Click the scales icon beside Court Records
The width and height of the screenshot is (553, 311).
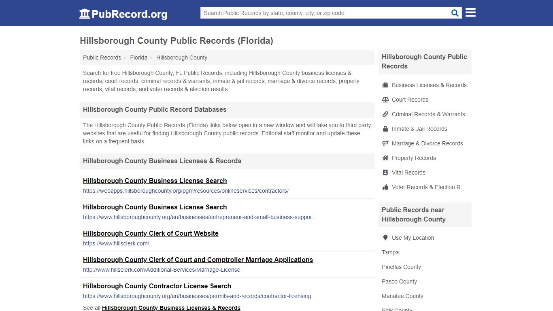385,100
